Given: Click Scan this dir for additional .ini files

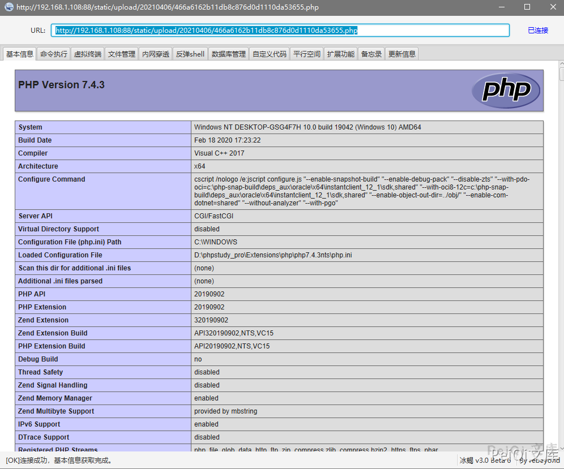Looking at the screenshot, I should [x=74, y=268].
